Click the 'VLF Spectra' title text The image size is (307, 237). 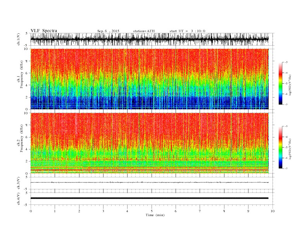coord(44,31)
